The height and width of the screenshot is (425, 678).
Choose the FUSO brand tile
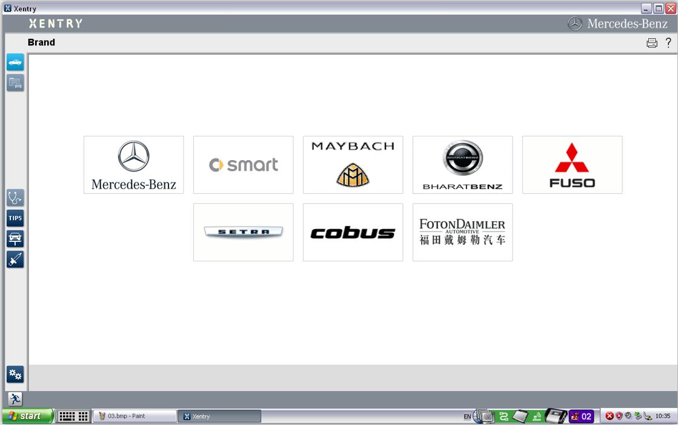573,165
